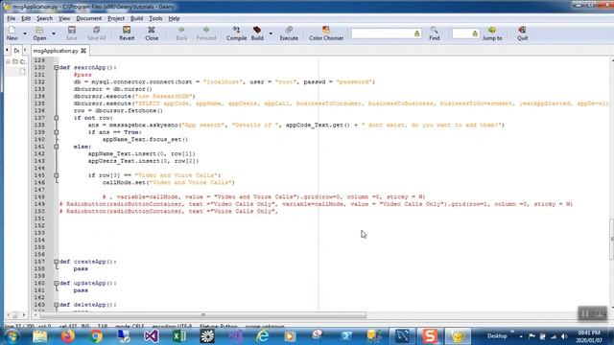Open Excel from the taskbar

pyautogui.click(x=179, y=336)
